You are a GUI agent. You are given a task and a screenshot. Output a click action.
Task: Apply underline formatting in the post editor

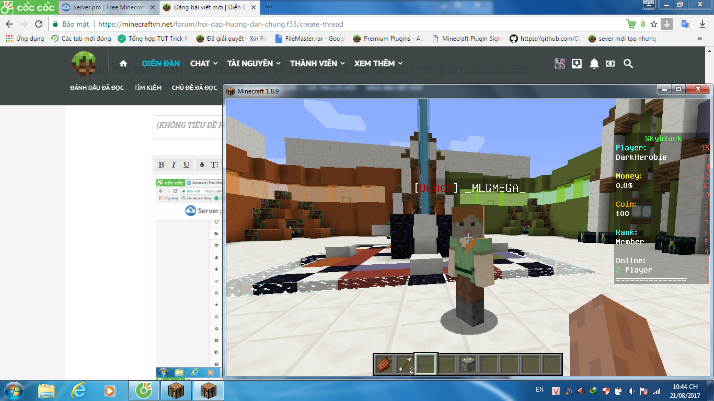(186, 165)
